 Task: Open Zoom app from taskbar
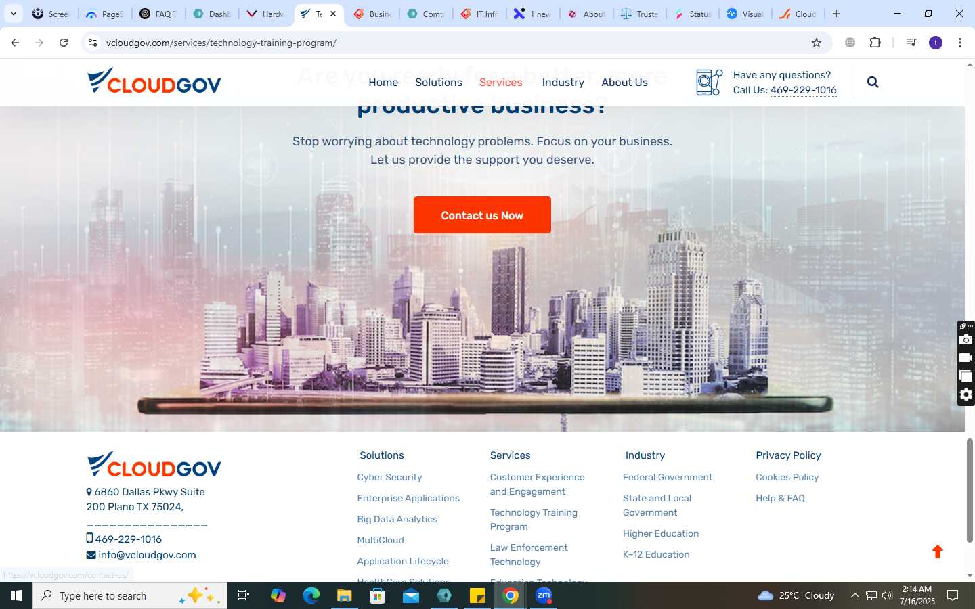click(x=544, y=595)
